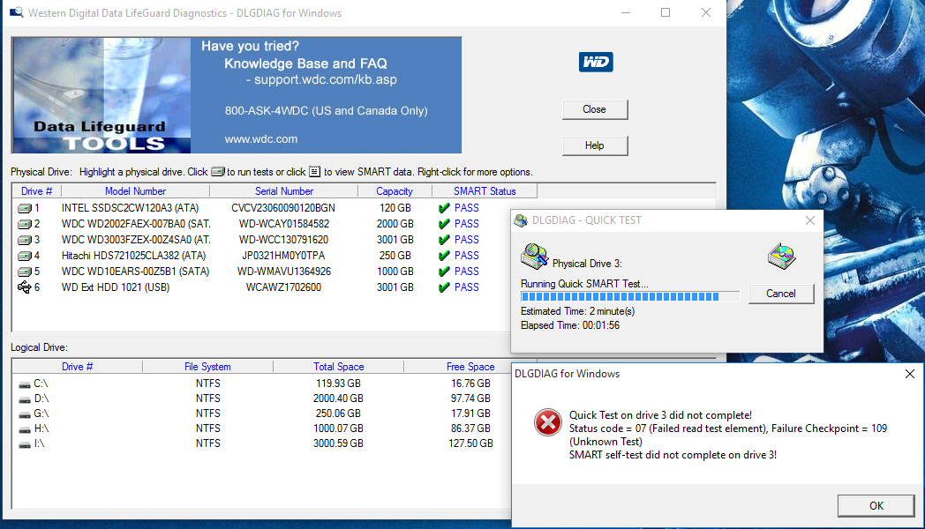Click free space 86.37 GB
The width and height of the screenshot is (925, 529).
470,428
